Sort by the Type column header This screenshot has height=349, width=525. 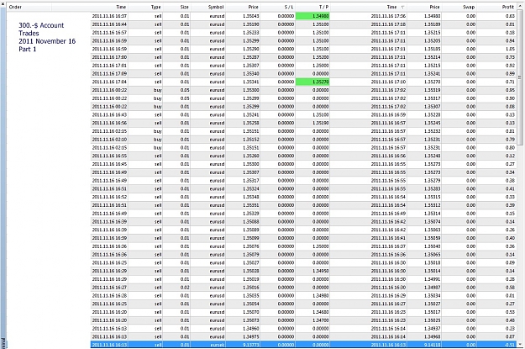click(155, 7)
